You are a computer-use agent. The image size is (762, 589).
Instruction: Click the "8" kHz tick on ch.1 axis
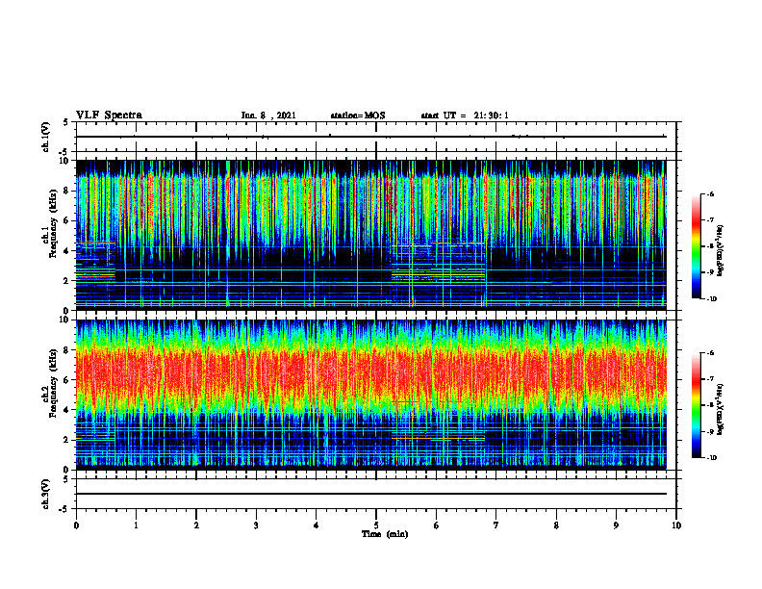coord(67,191)
